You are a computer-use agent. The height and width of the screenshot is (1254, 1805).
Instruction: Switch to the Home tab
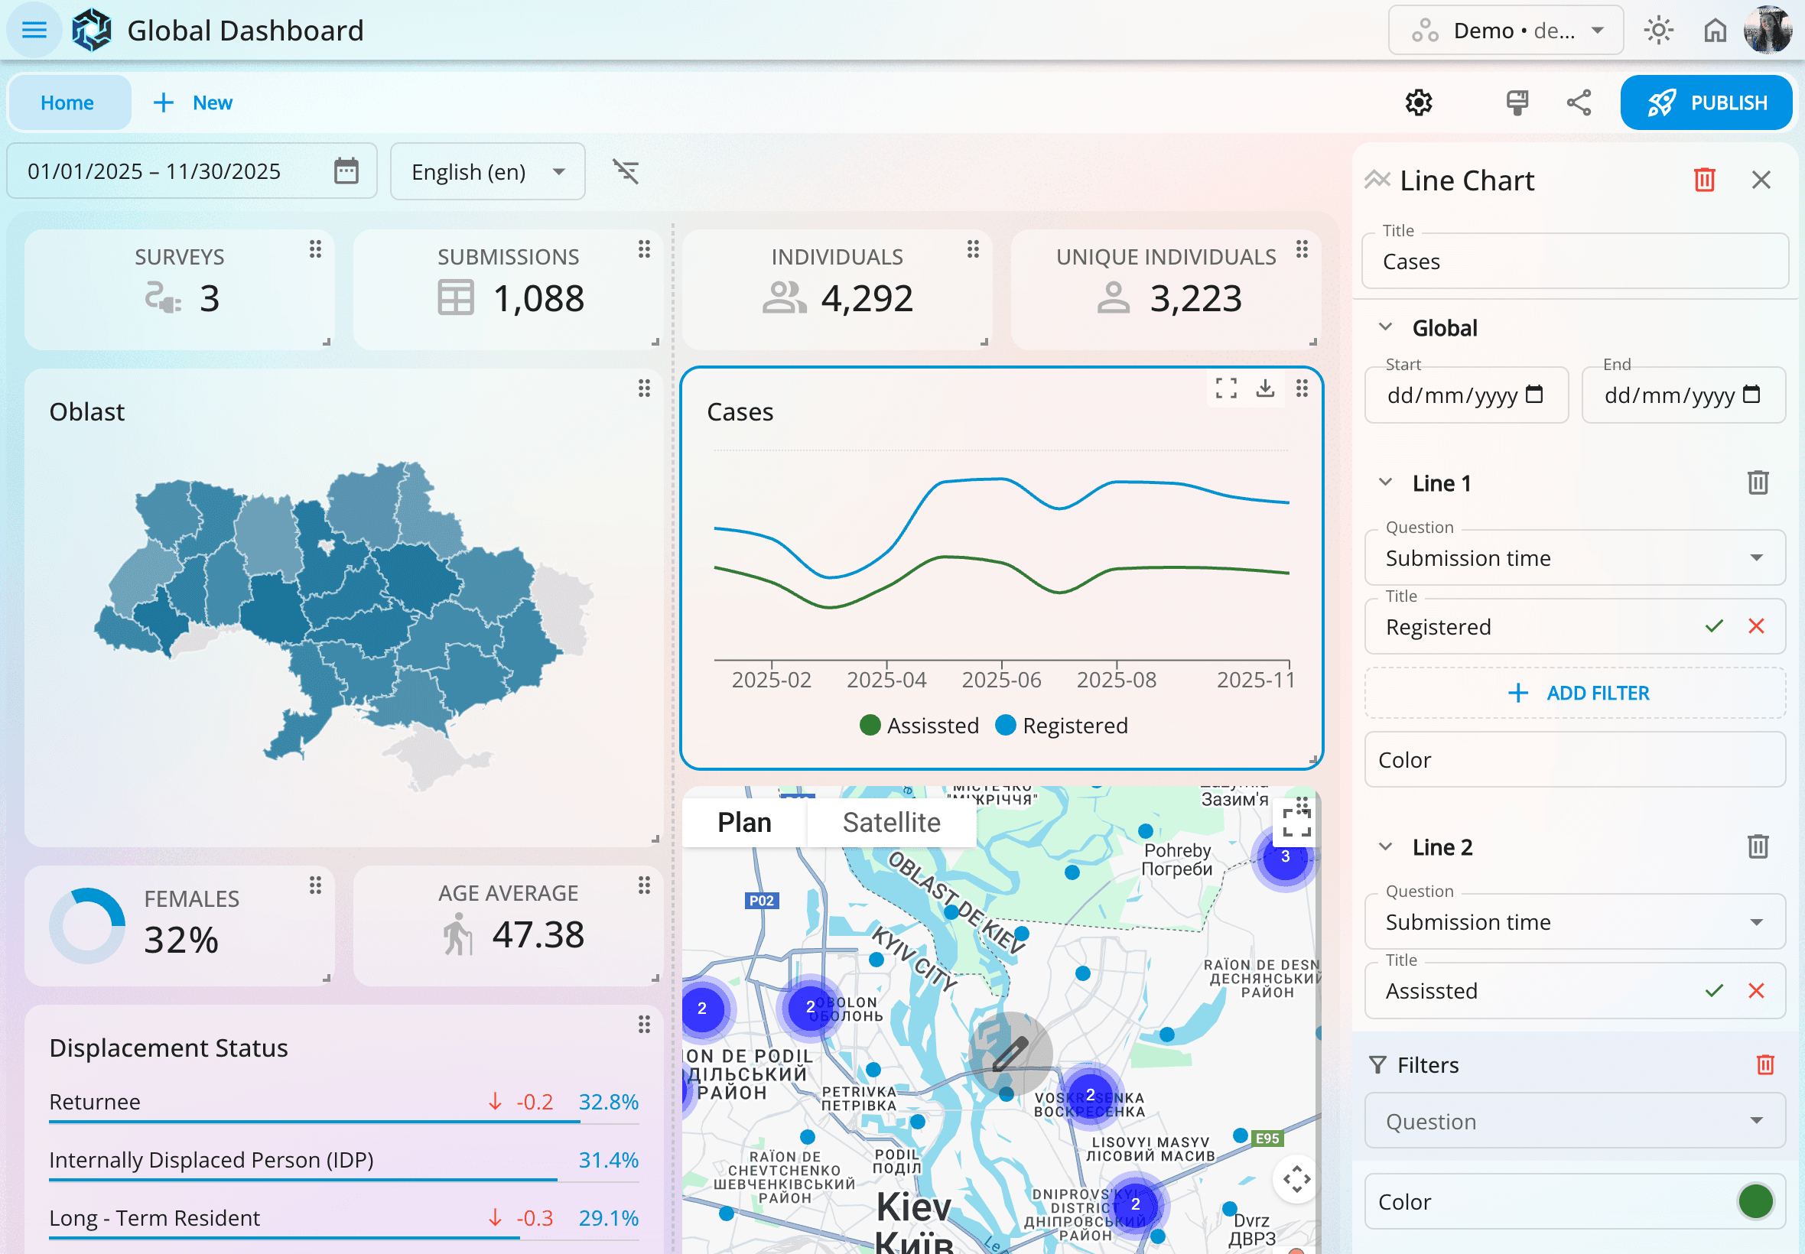click(68, 102)
